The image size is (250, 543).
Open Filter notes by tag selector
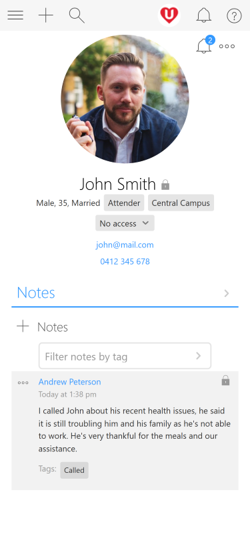[125, 356]
